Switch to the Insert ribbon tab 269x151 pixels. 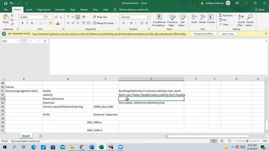tap(29, 10)
